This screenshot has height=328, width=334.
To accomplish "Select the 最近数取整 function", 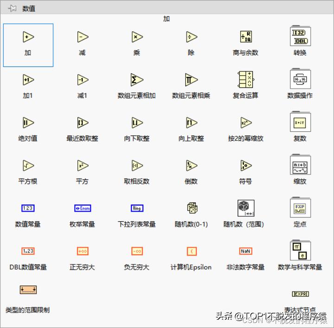I will (83, 122).
